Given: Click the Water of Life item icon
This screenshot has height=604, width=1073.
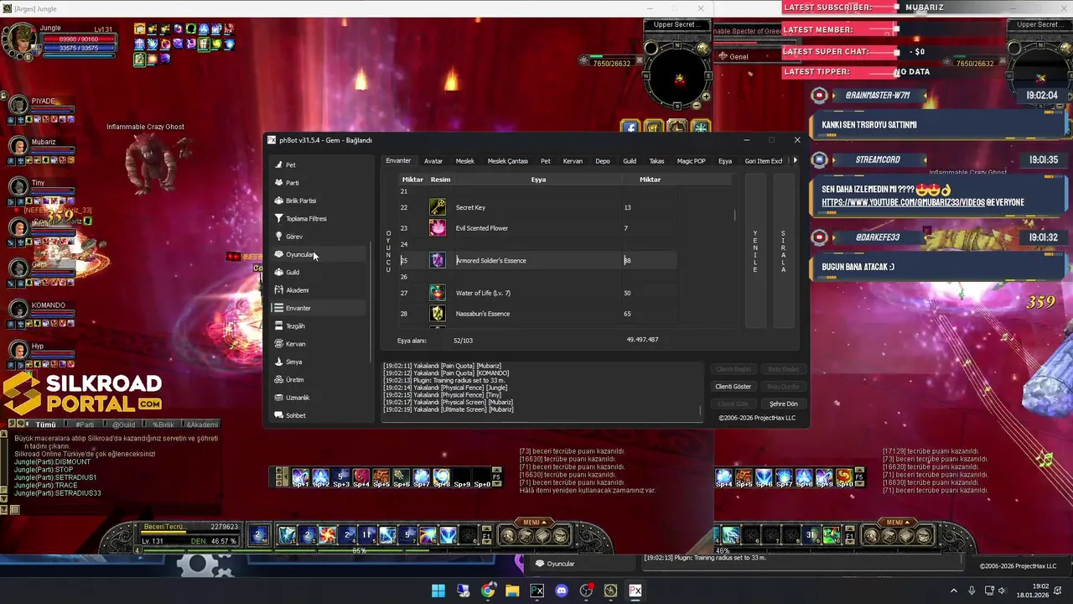Looking at the screenshot, I should click(438, 293).
